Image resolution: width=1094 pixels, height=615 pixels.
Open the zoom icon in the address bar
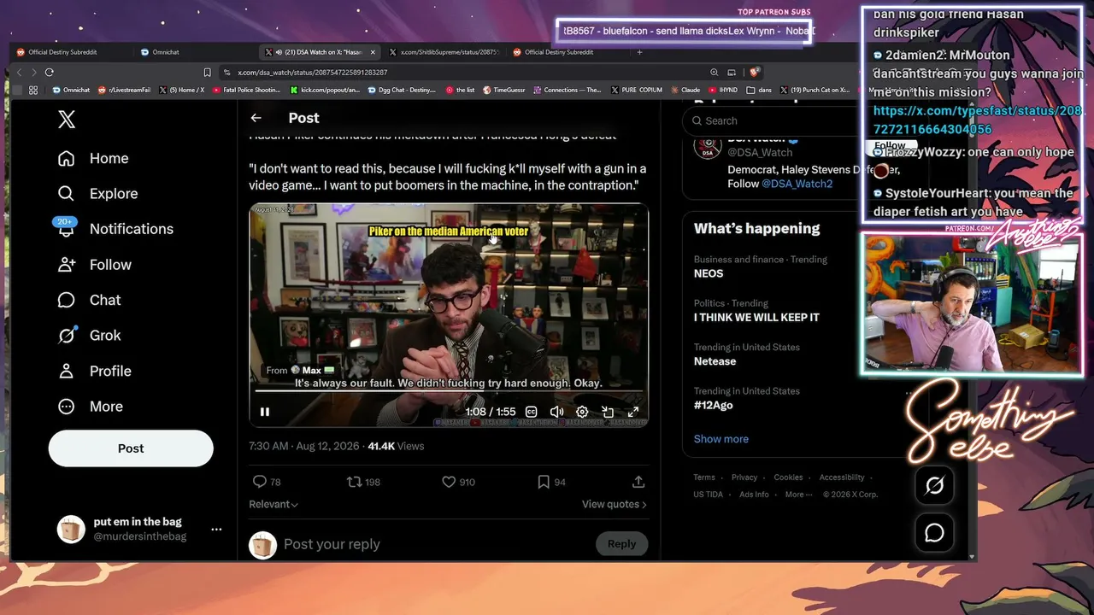pyautogui.click(x=715, y=73)
